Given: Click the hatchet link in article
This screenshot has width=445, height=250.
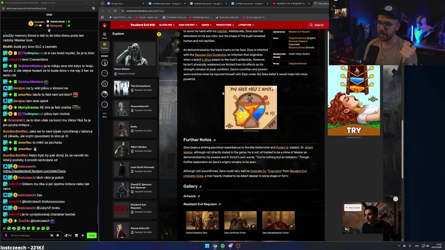Looking at the screenshot, I should [222, 31].
